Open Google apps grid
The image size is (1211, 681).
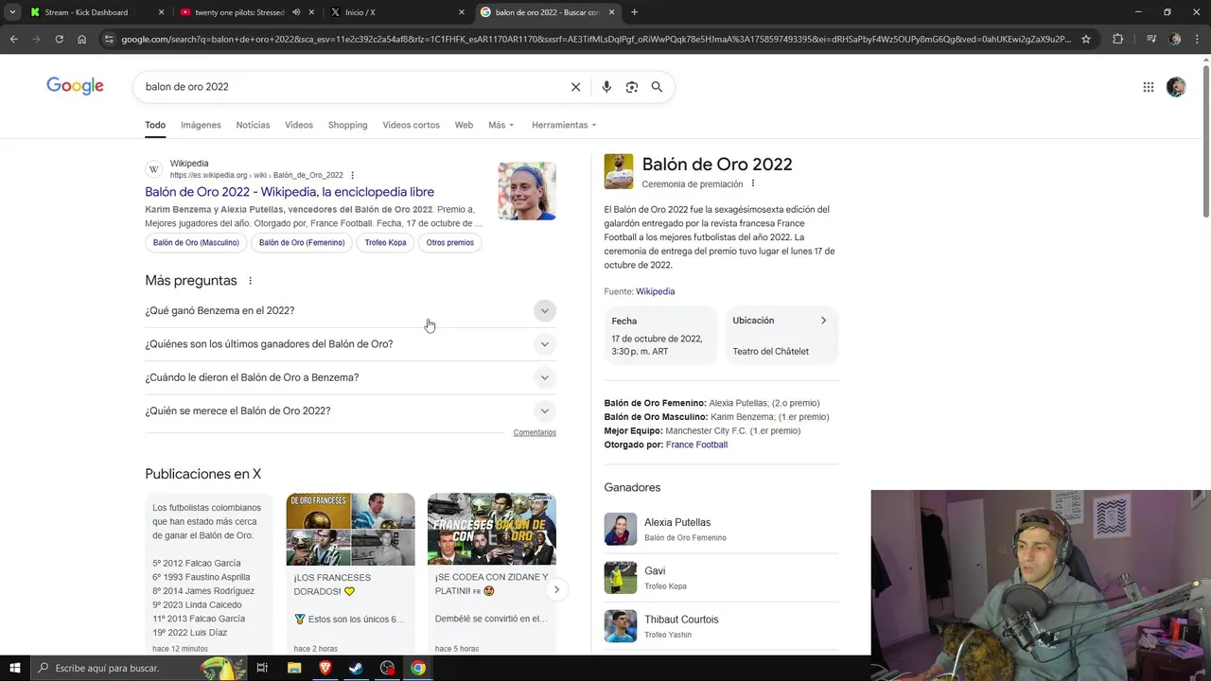1148,87
